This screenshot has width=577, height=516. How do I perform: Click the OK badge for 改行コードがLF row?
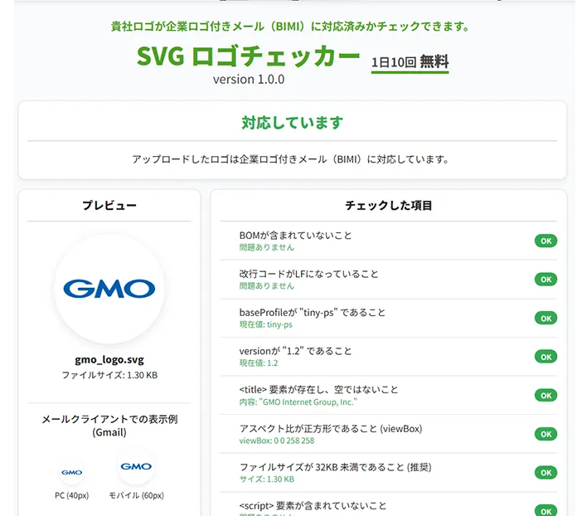tap(545, 280)
